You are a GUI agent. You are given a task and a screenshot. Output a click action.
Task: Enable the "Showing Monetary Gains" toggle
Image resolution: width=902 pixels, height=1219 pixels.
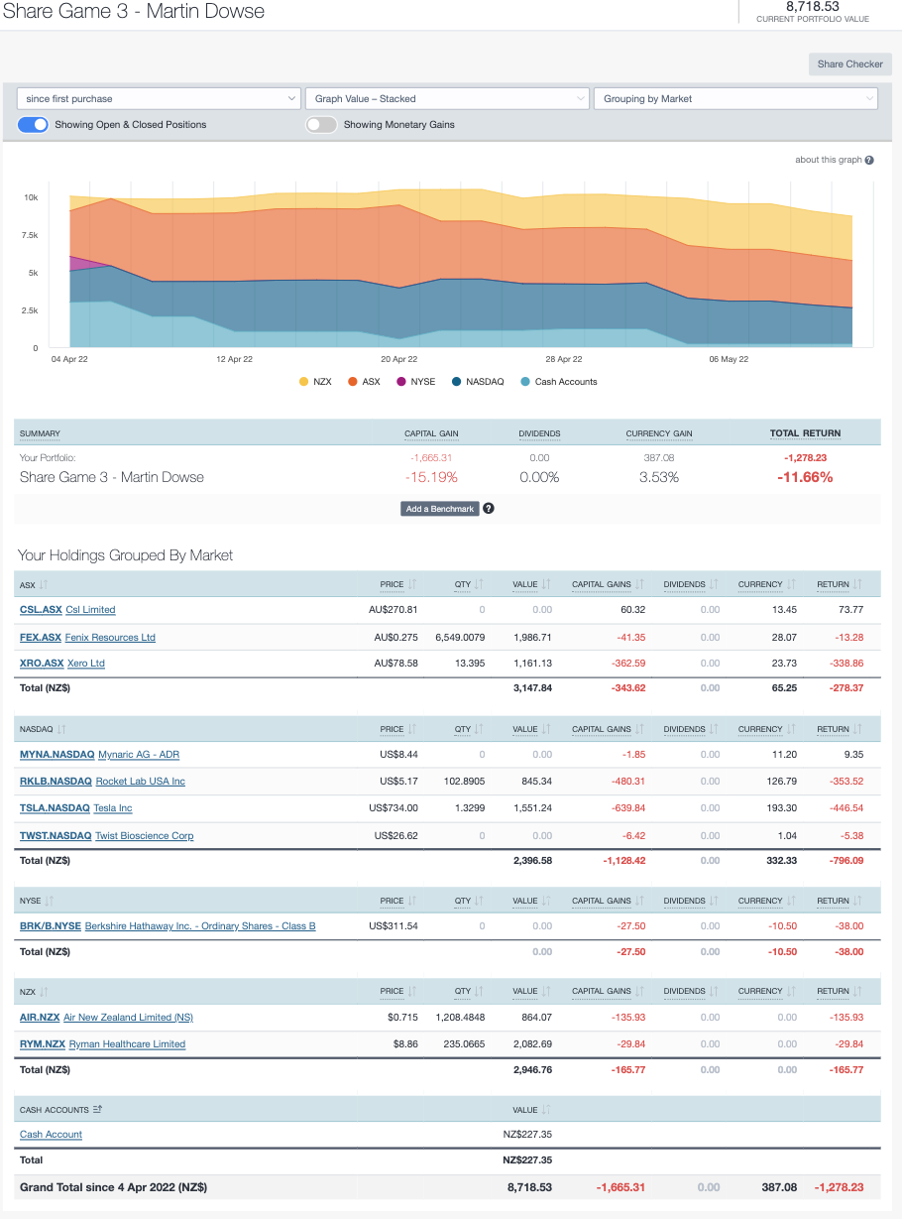(x=321, y=125)
